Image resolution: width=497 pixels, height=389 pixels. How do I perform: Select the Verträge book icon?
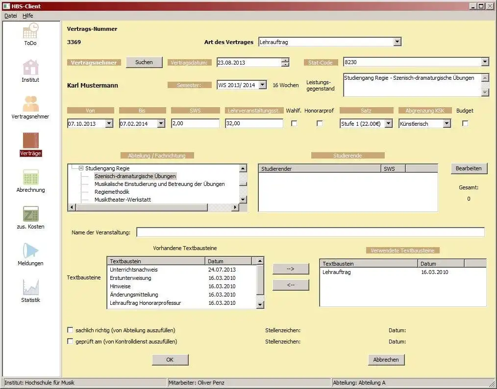coord(30,140)
